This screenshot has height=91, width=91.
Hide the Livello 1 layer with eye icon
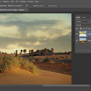point(77,34)
